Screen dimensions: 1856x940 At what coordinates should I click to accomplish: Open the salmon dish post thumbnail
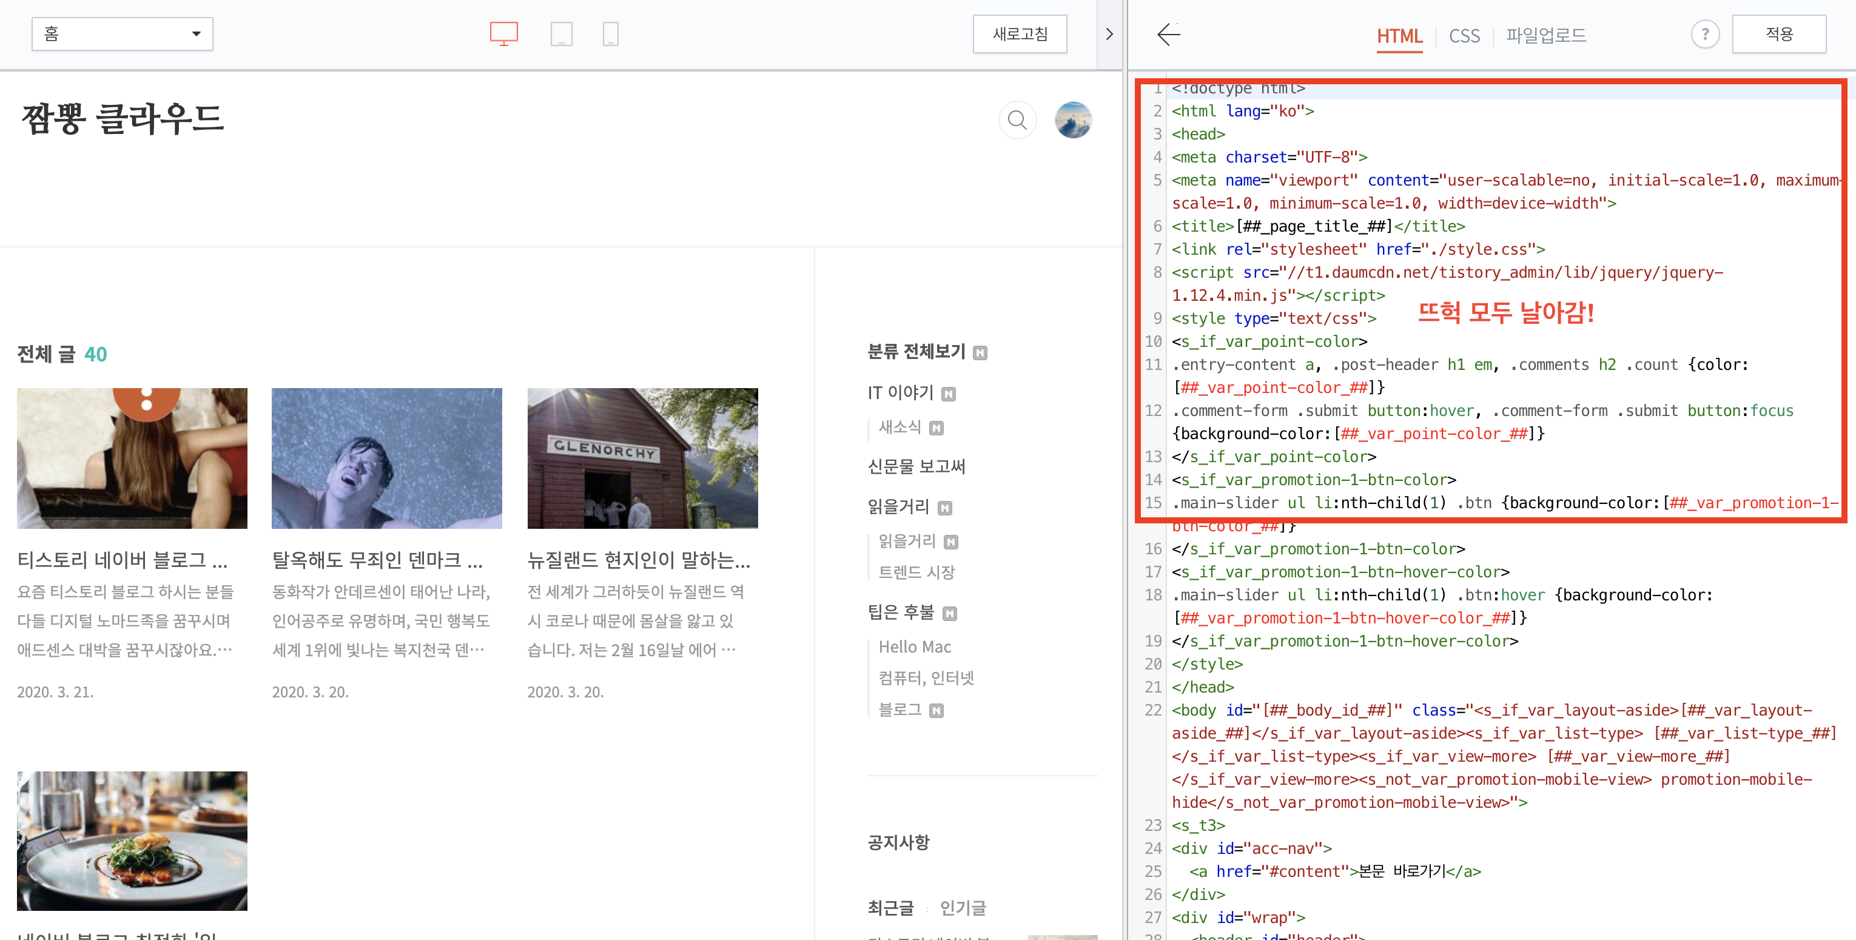coord(132,841)
